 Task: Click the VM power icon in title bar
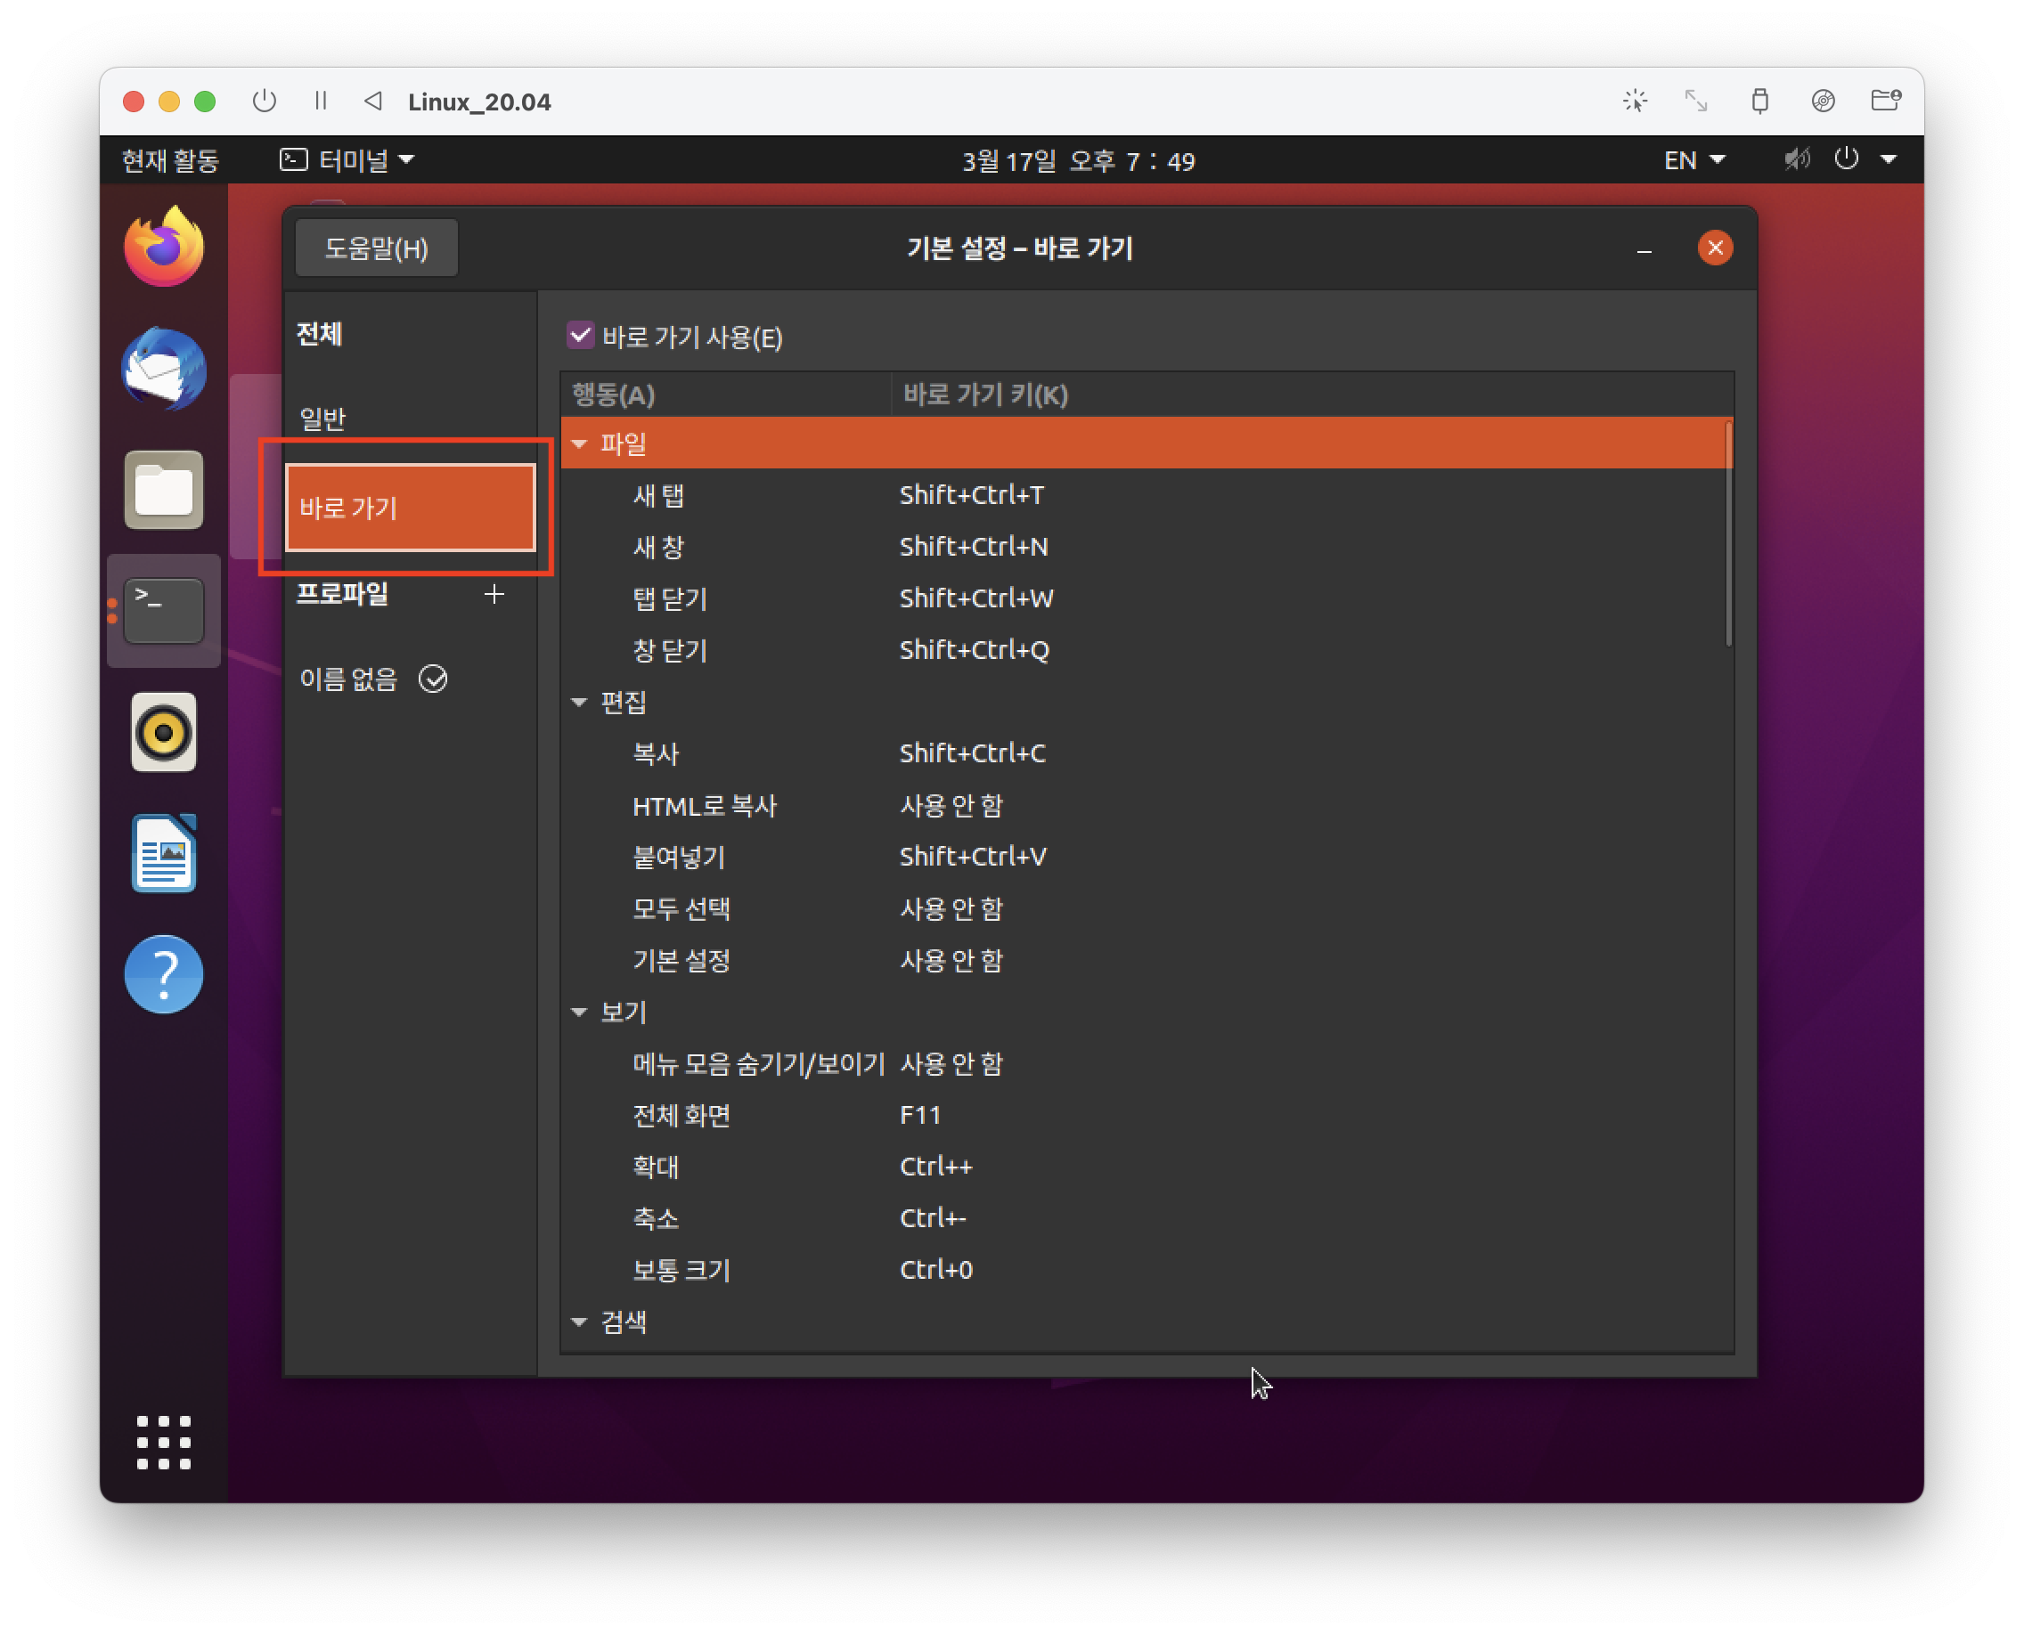pyautogui.click(x=265, y=101)
